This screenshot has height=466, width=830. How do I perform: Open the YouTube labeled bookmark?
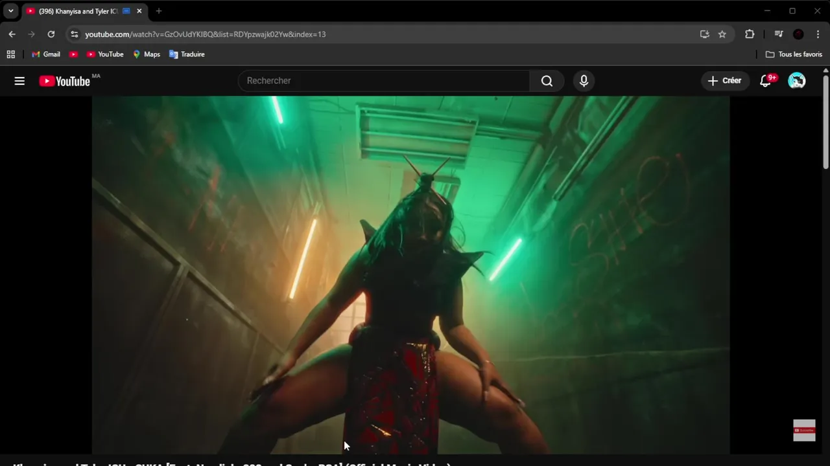pos(105,54)
